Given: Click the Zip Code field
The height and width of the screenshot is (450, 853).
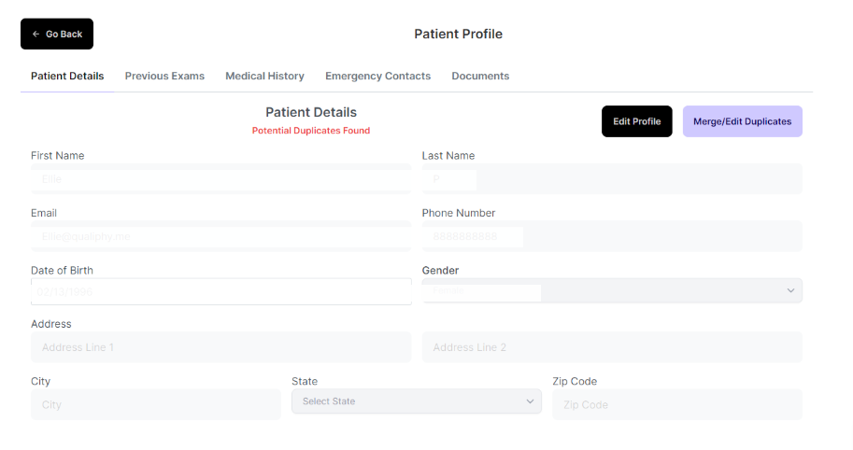Looking at the screenshot, I should coord(676,405).
